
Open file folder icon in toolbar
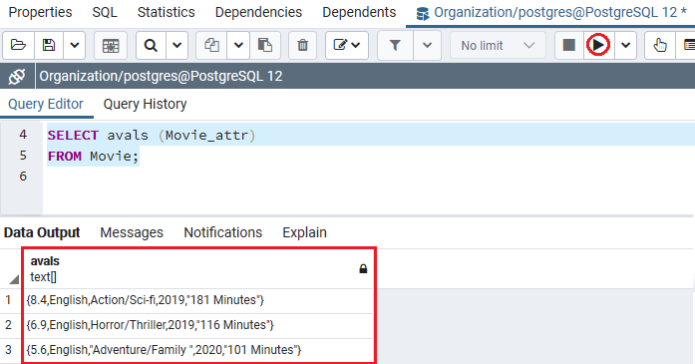[18, 45]
